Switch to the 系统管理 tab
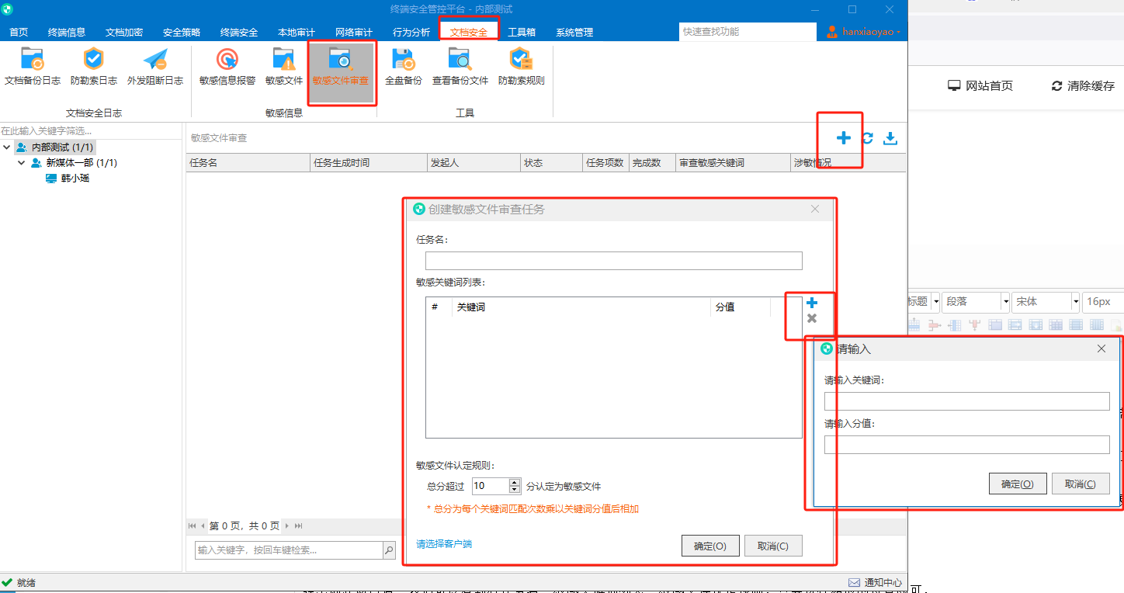Screen dimensions: 1124x593 pyautogui.click(x=574, y=32)
